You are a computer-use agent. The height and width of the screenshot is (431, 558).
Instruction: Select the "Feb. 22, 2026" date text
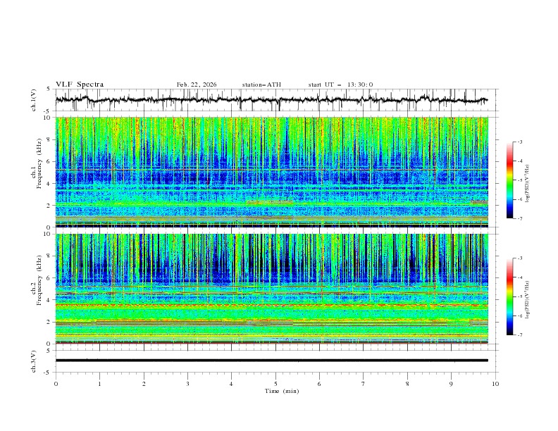(197, 85)
